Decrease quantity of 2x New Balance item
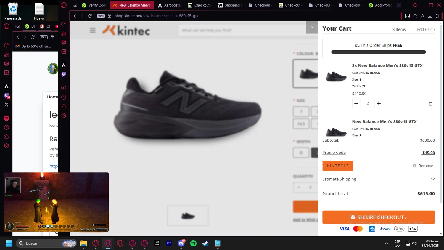Viewport: 444px width, 250px height. [x=356, y=103]
